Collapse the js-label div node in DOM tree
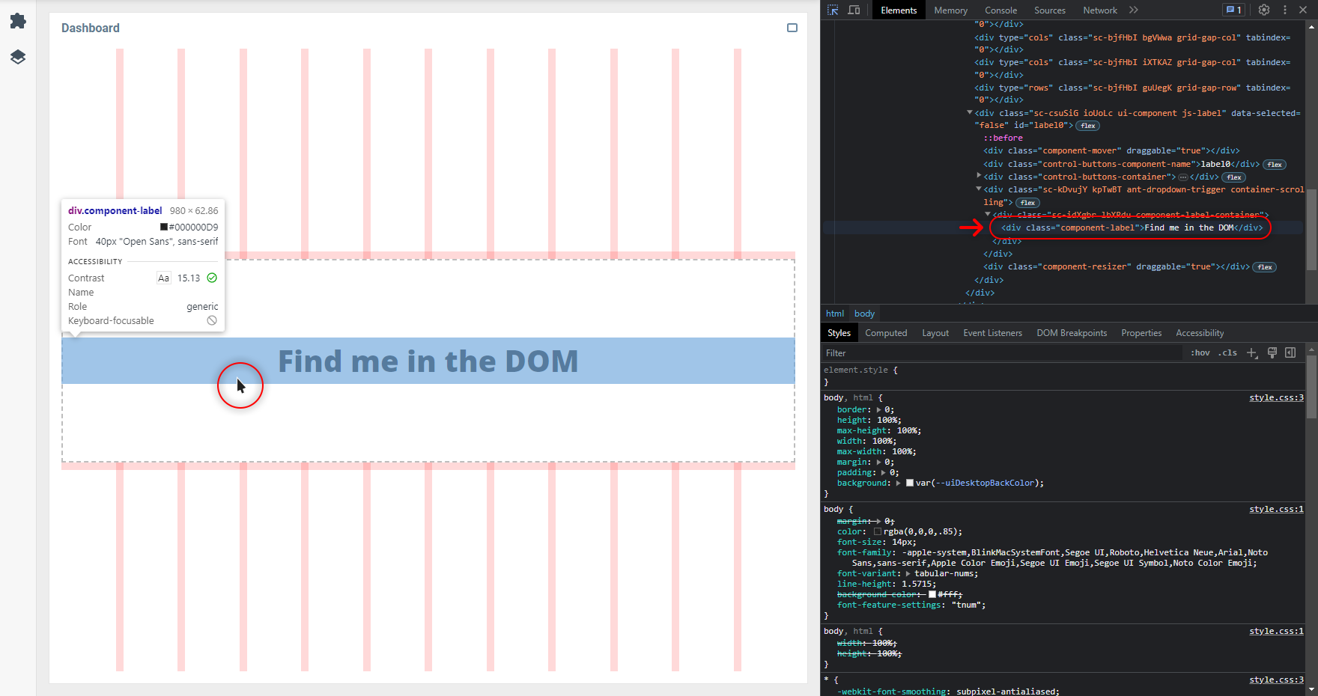The width and height of the screenshot is (1318, 696). click(970, 113)
